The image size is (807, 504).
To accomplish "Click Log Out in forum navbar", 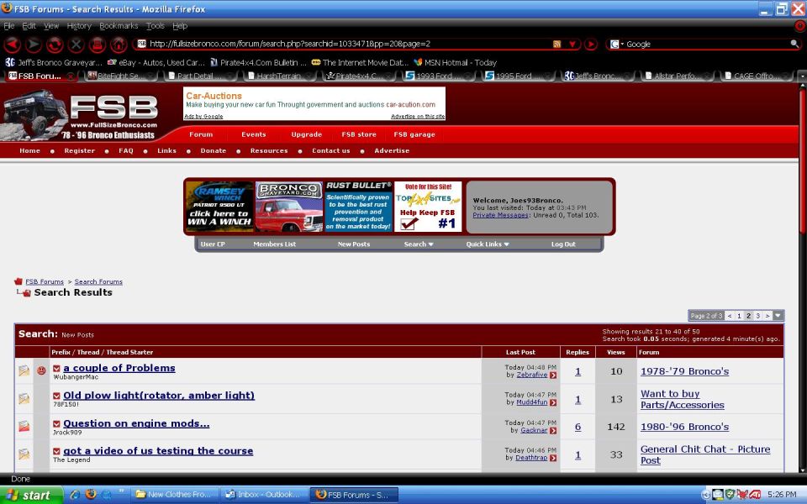I will coord(563,244).
